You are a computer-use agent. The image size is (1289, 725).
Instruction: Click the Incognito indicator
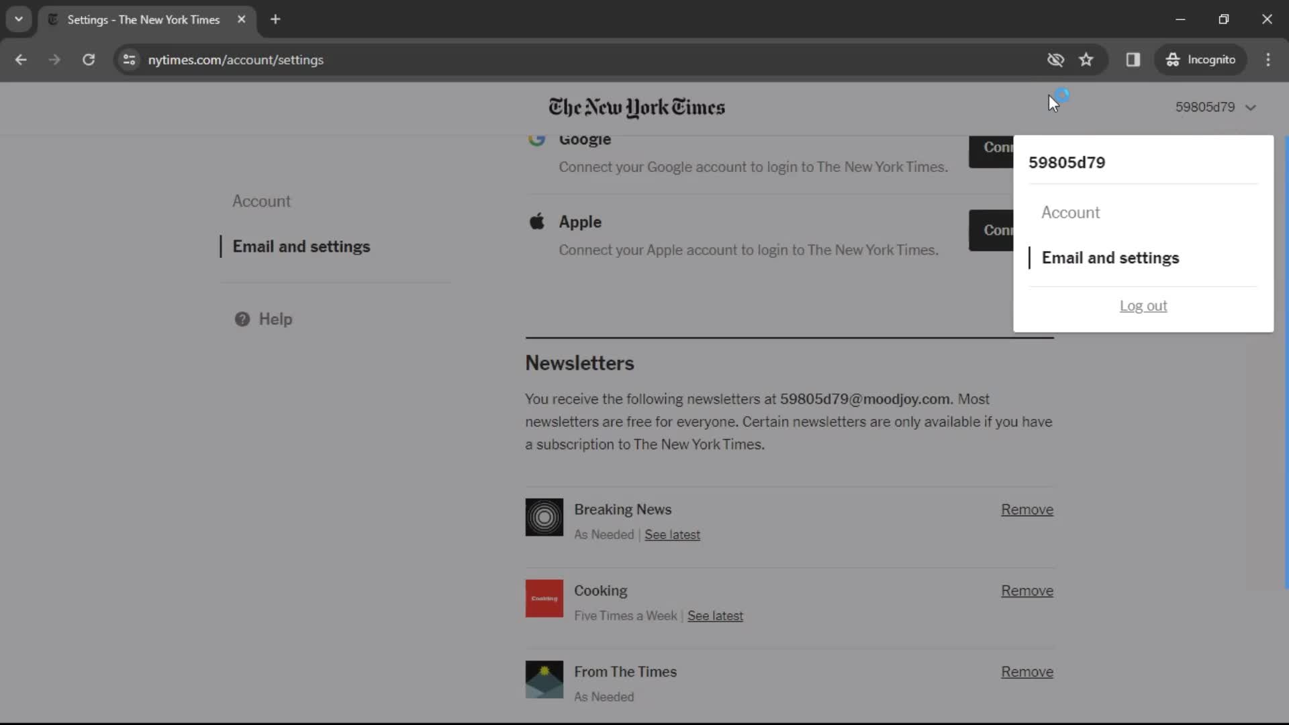[1200, 60]
